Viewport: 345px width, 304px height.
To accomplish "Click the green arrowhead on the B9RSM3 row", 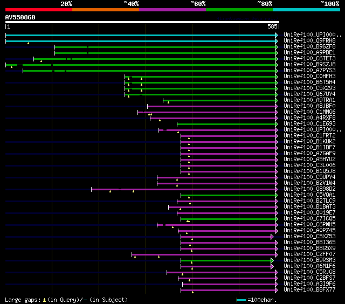I will point(272,261).
